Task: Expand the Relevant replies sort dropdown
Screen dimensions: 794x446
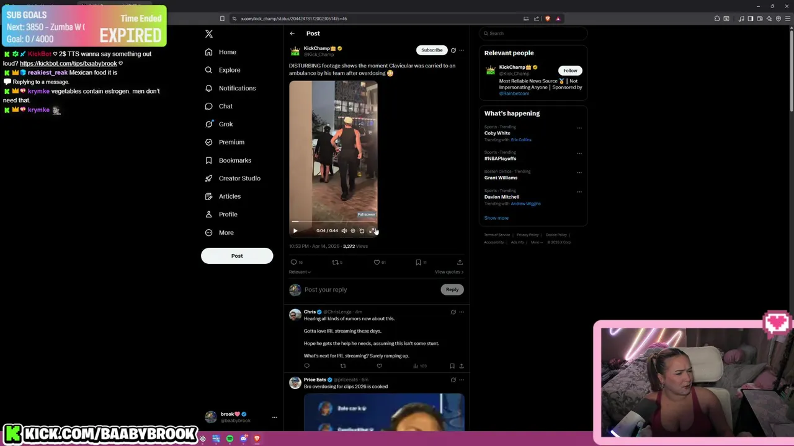Action: pos(300,272)
